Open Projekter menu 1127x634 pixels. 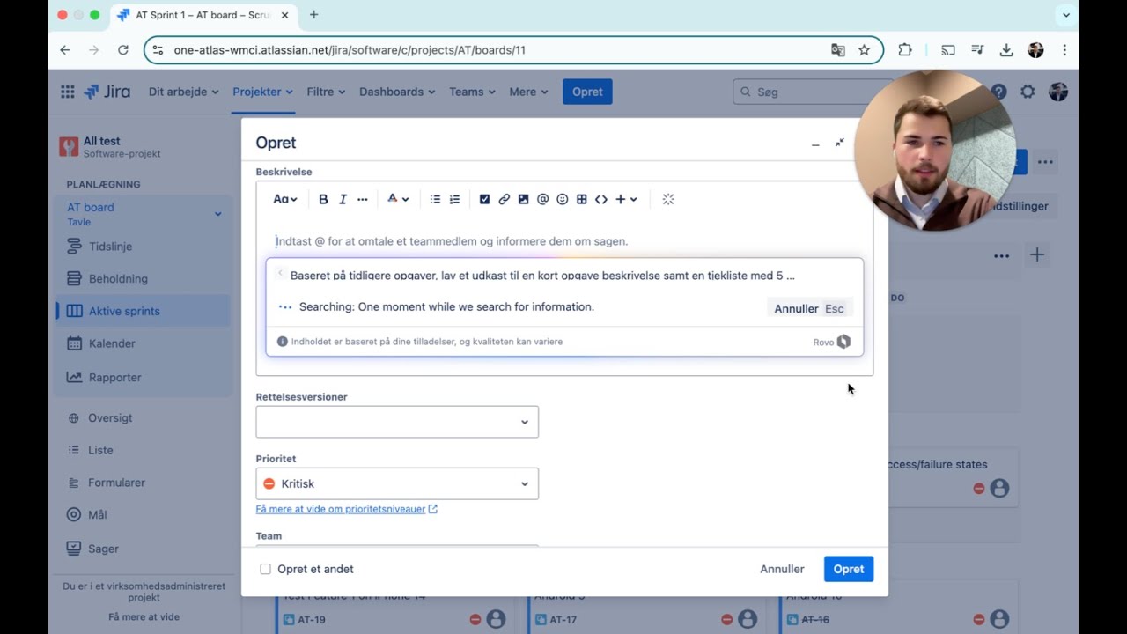point(262,92)
